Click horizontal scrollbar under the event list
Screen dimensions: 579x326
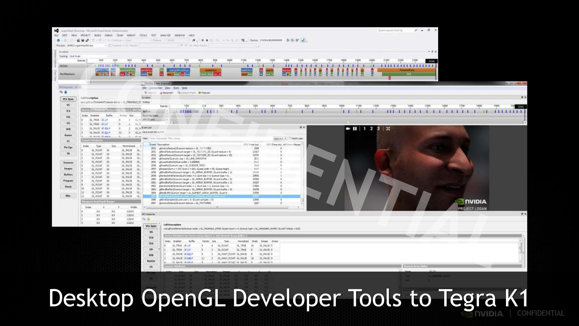click(221, 207)
